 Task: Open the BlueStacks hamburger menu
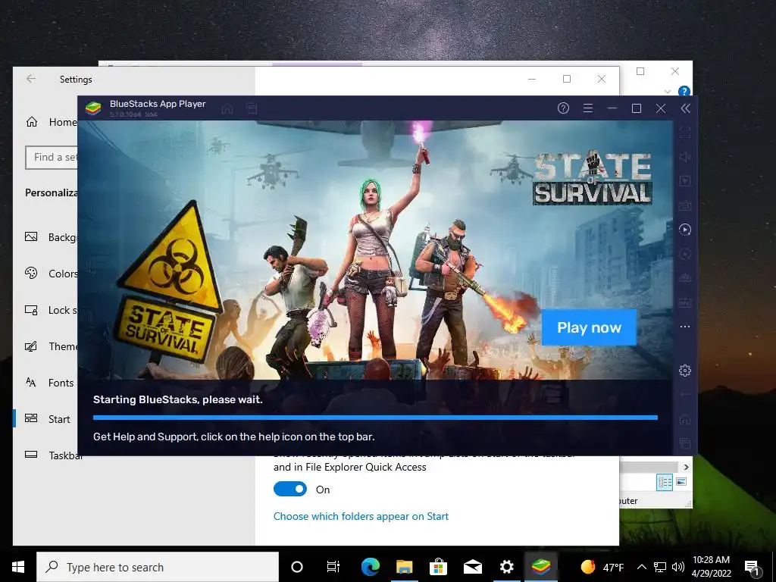point(588,108)
